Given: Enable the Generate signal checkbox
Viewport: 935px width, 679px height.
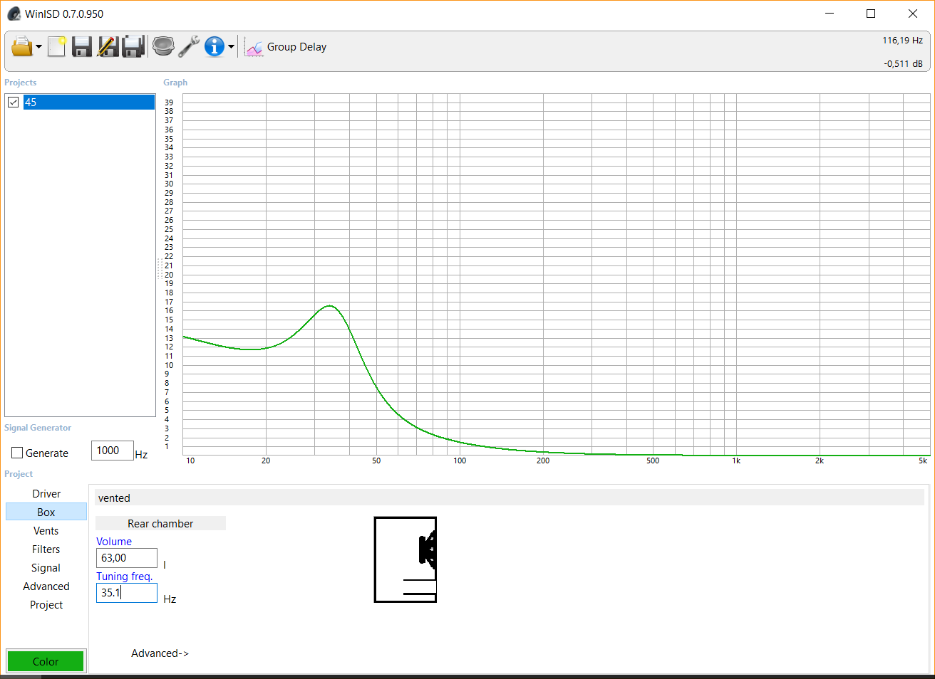Looking at the screenshot, I should point(17,453).
